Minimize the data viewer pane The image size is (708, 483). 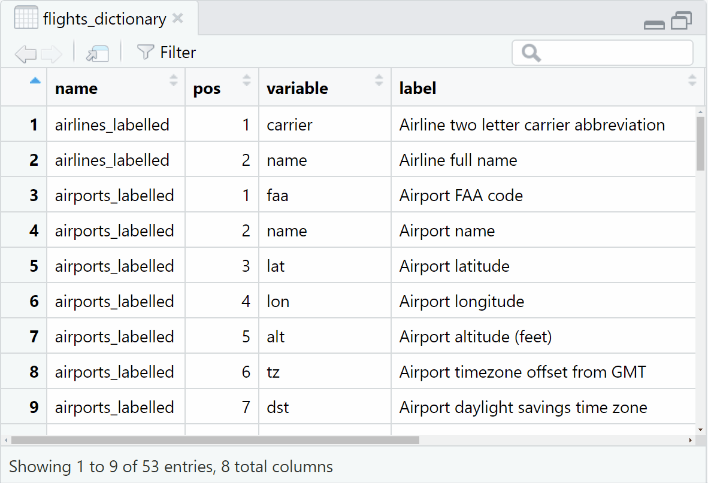tap(653, 24)
